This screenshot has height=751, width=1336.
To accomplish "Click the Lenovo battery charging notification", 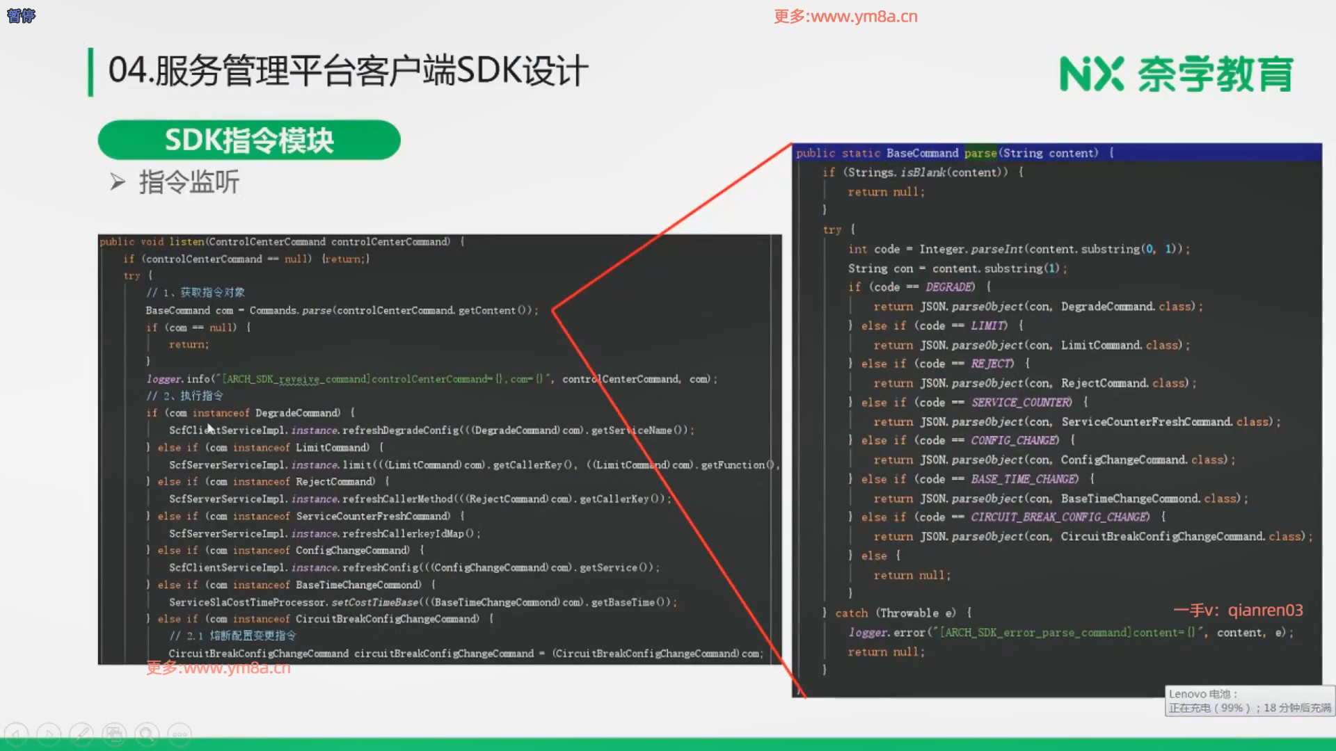I will tap(1250, 701).
